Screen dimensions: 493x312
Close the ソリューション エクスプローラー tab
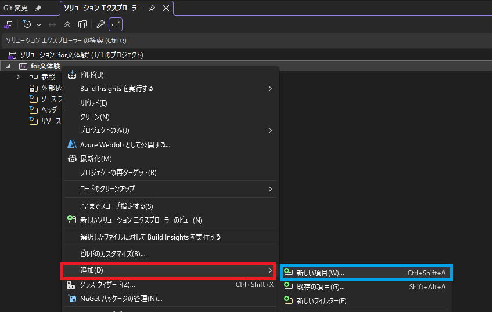[x=166, y=8]
